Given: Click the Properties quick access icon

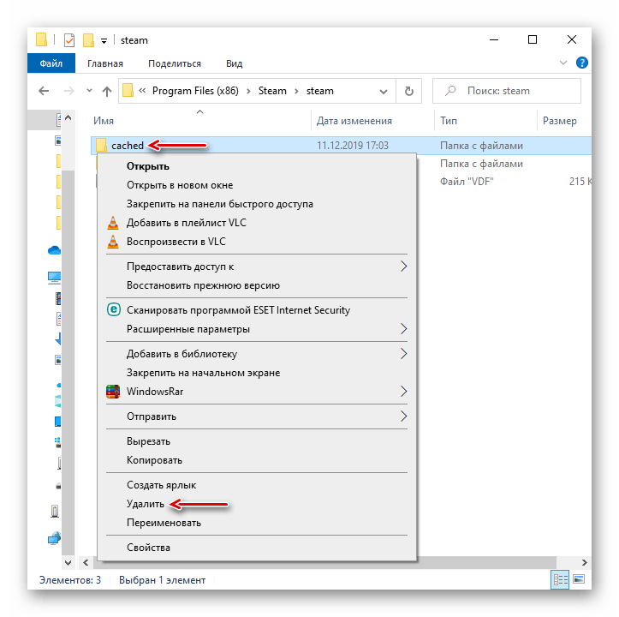Looking at the screenshot, I should pos(69,40).
